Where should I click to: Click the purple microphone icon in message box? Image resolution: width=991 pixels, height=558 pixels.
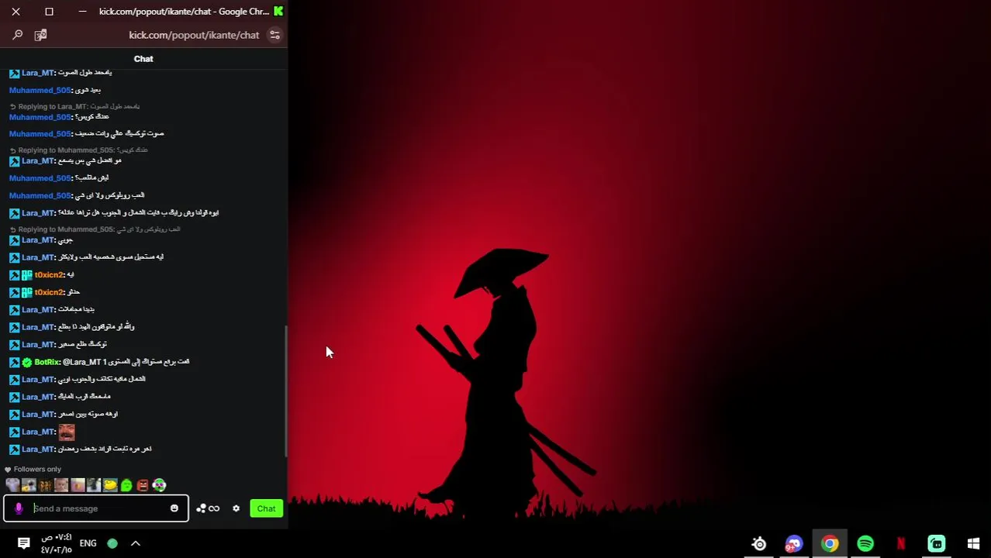(x=19, y=508)
